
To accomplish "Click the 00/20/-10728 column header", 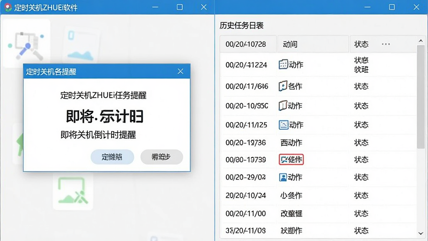I will 248,44.
